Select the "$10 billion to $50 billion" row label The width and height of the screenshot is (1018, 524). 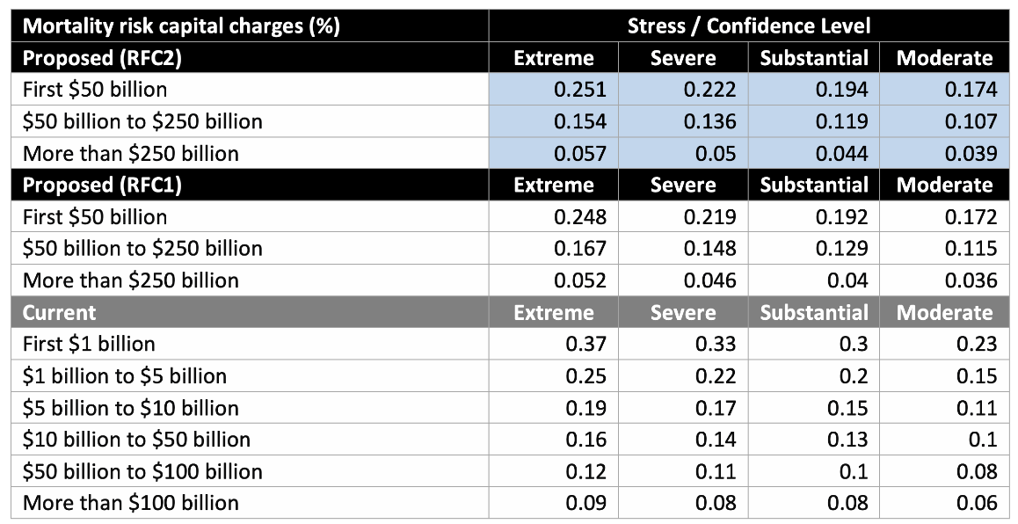pyautogui.click(x=136, y=440)
